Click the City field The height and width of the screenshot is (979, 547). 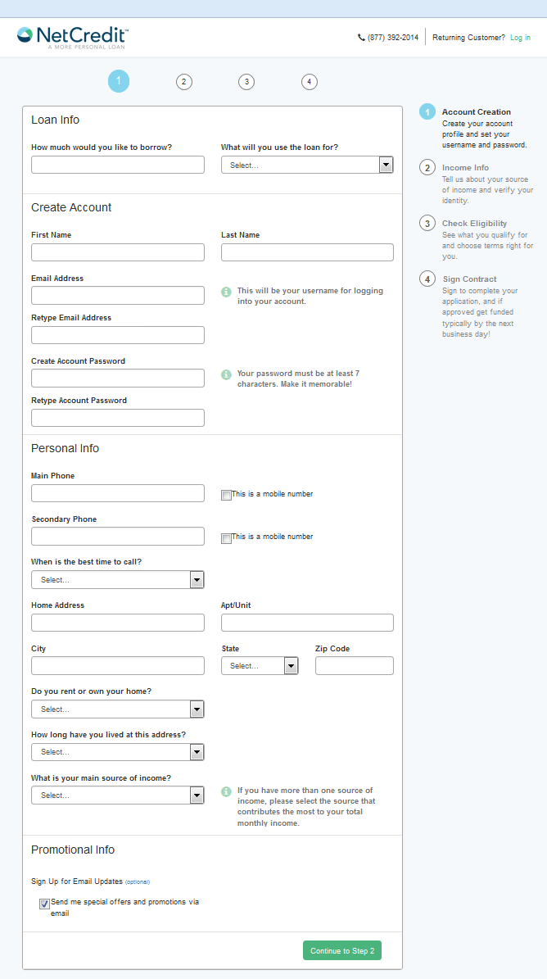point(118,665)
